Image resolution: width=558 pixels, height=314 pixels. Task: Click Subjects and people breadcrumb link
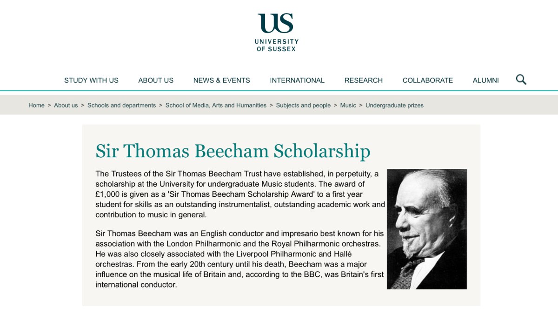coord(304,105)
